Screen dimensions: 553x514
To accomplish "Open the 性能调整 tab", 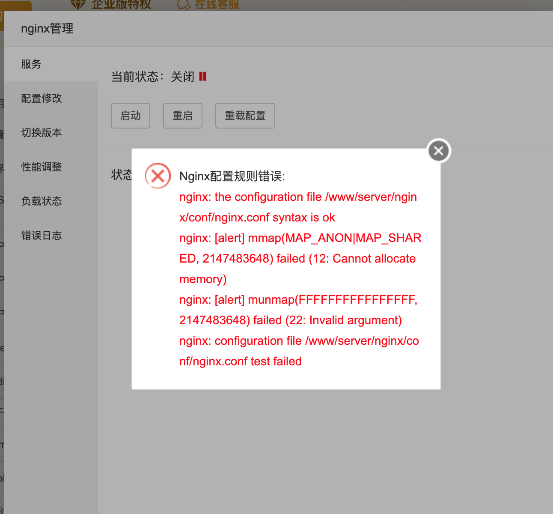I will pyautogui.click(x=51, y=167).
